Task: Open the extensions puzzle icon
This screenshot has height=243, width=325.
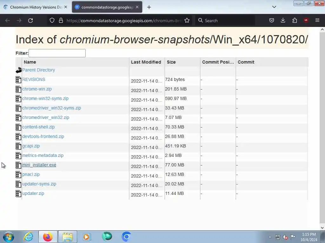Action: 295,20
